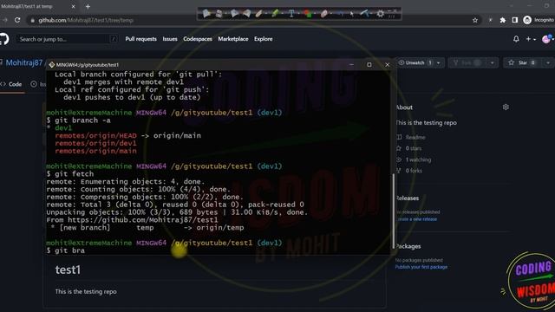Click the 1 watching link
Image resolution: width=555 pixels, height=312 pixels.
click(418, 159)
